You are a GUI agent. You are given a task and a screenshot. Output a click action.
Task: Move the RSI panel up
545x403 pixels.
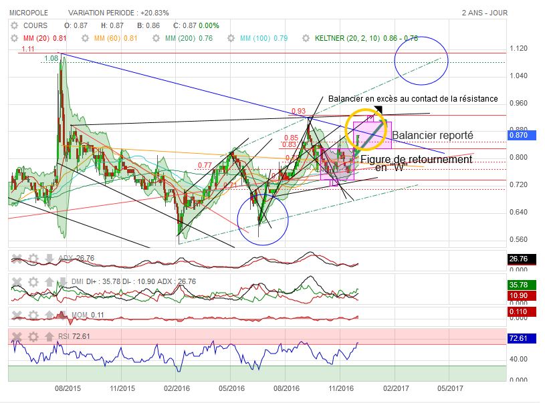49,337
